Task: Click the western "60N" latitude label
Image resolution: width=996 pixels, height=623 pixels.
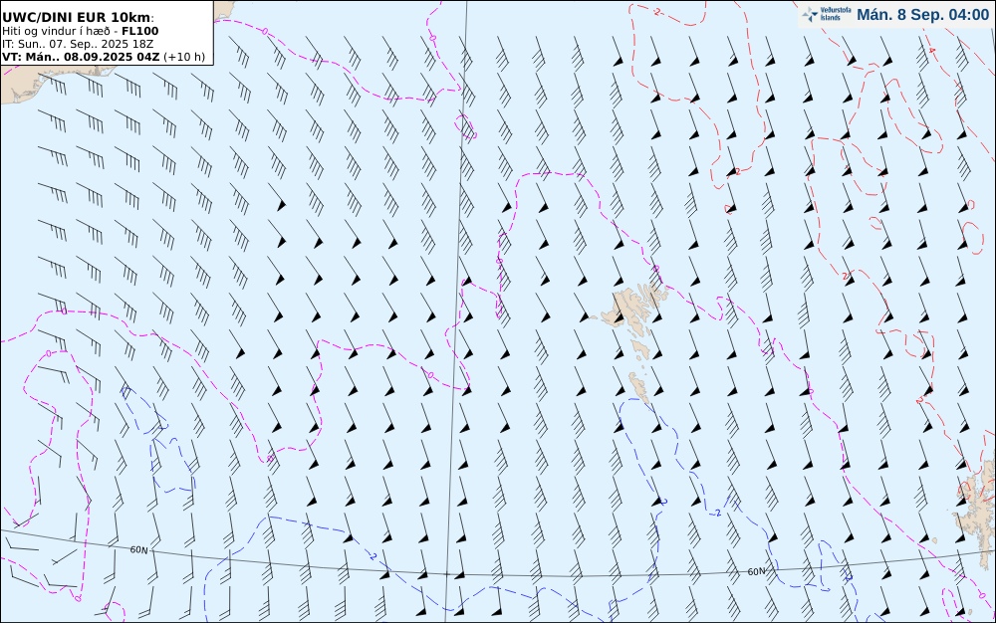Action: click(x=138, y=549)
